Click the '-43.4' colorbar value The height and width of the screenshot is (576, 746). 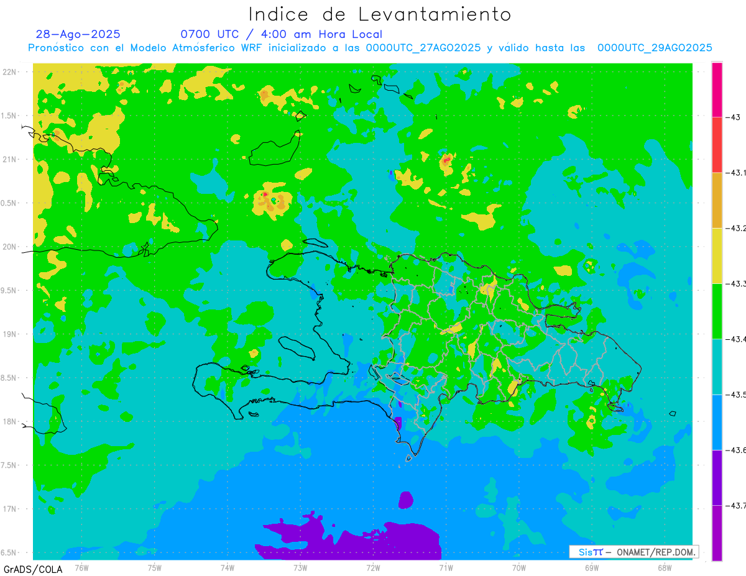pyautogui.click(x=736, y=339)
